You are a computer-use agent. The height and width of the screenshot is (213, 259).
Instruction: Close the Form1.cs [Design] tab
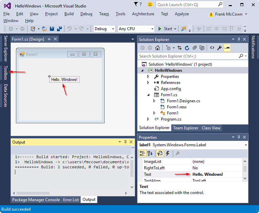(55, 39)
